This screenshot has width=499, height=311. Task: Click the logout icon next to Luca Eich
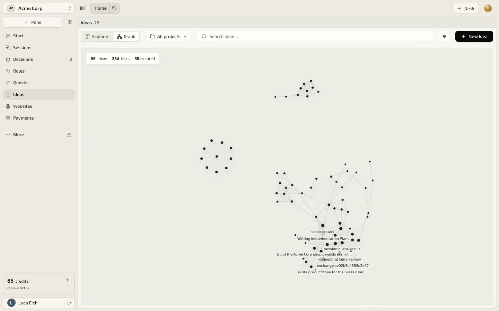point(70,303)
